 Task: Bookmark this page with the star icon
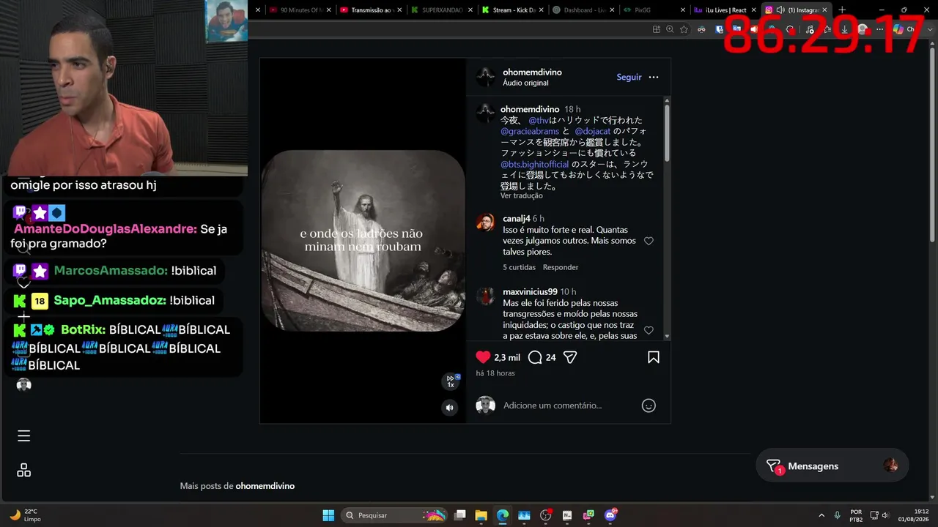[684, 29]
